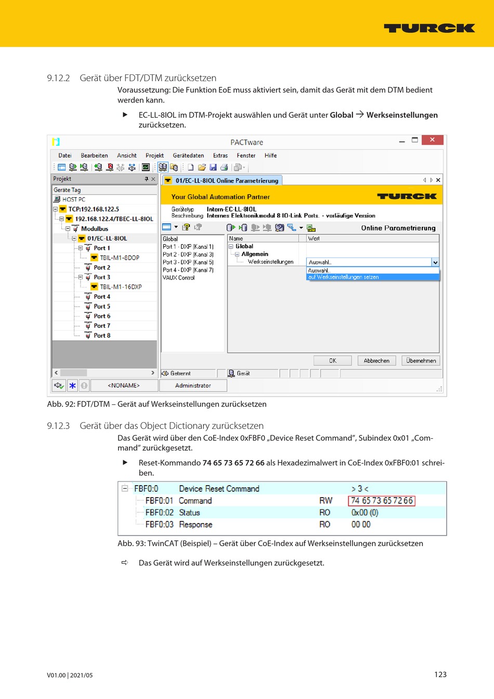Click the Administrator status bar field
Image resolution: width=494 pixels, height=699 pixels.
tap(193, 386)
